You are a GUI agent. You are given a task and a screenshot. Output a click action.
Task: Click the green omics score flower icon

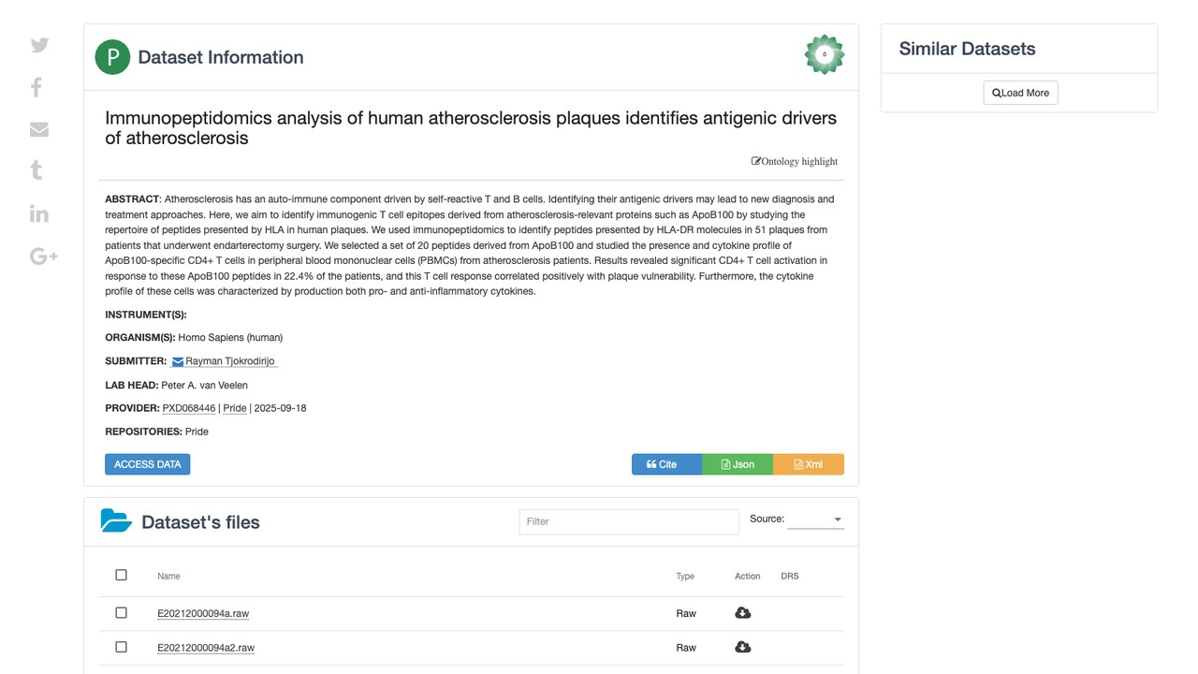click(x=825, y=54)
